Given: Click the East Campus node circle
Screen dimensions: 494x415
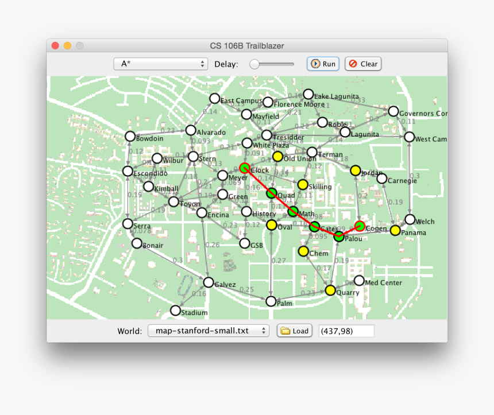Looking at the screenshot, I should [215, 99].
